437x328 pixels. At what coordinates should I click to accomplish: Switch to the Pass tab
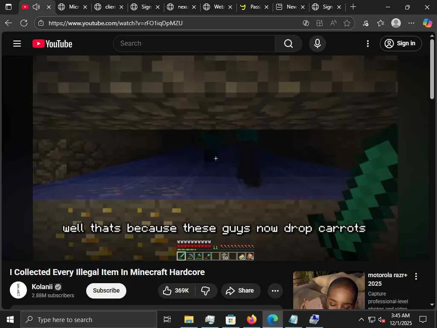(x=255, y=7)
